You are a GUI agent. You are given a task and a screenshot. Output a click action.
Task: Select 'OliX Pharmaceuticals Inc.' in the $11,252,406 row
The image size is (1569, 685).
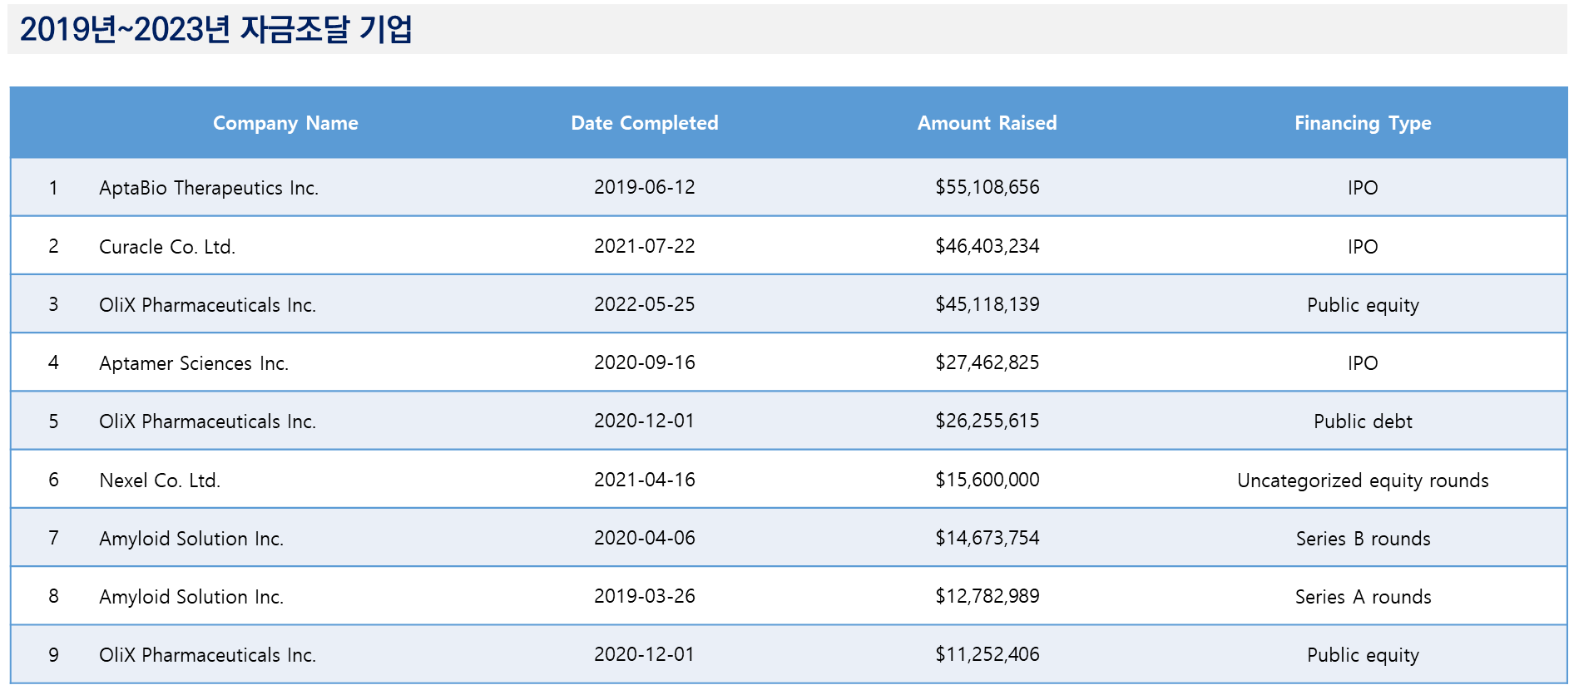pyautogui.click(x=207, y=655)
